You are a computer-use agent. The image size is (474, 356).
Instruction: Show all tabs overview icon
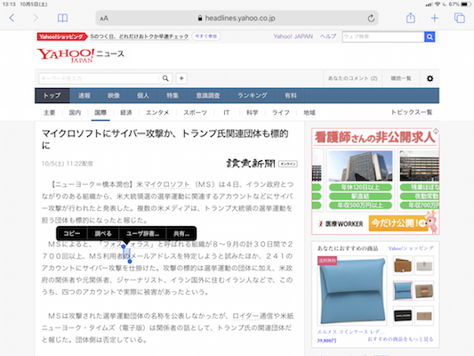[460, 18]
